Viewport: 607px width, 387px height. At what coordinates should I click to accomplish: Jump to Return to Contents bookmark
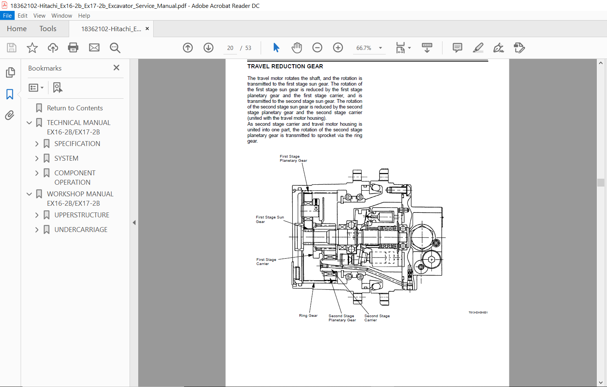75,108
